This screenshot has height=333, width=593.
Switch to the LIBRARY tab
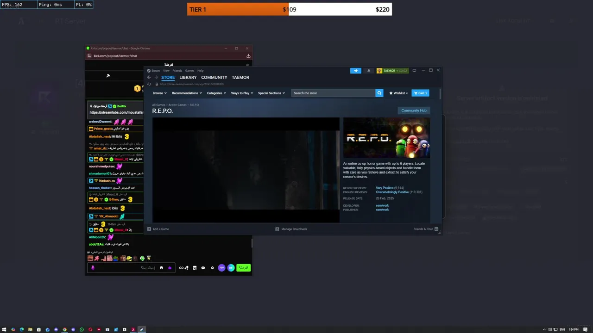click(188, 78)
